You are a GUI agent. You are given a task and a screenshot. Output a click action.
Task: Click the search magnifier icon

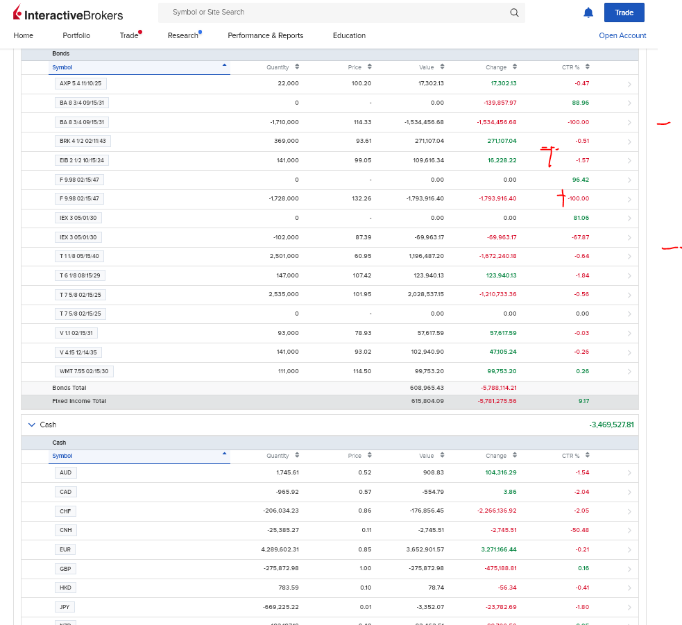pos(514,12)
